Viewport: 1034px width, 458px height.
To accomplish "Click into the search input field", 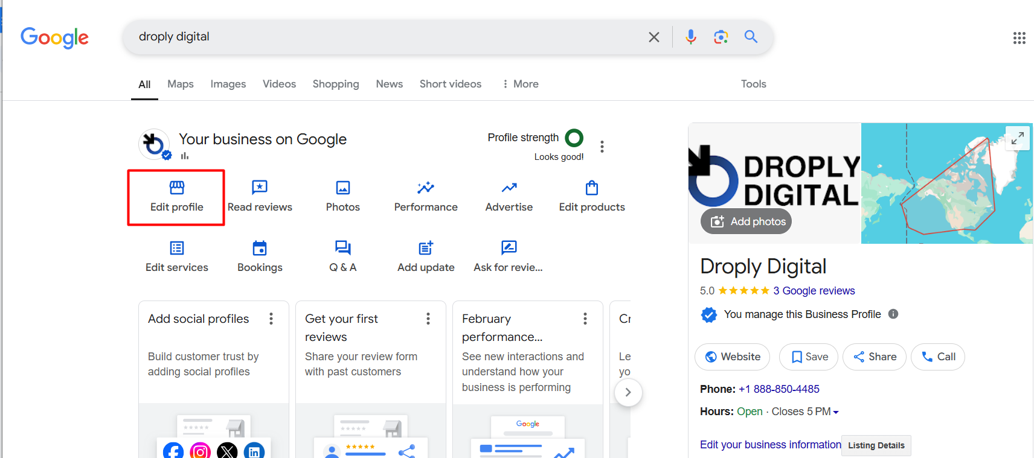I will click(387, 37).
